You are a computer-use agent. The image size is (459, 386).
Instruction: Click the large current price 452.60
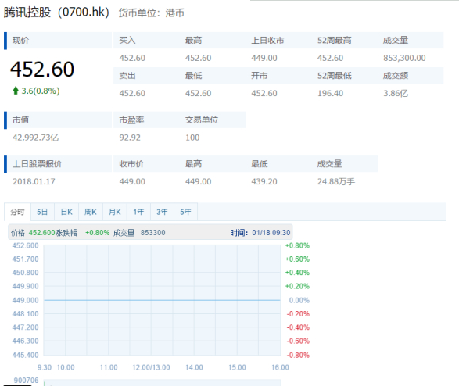coord(42,70)
